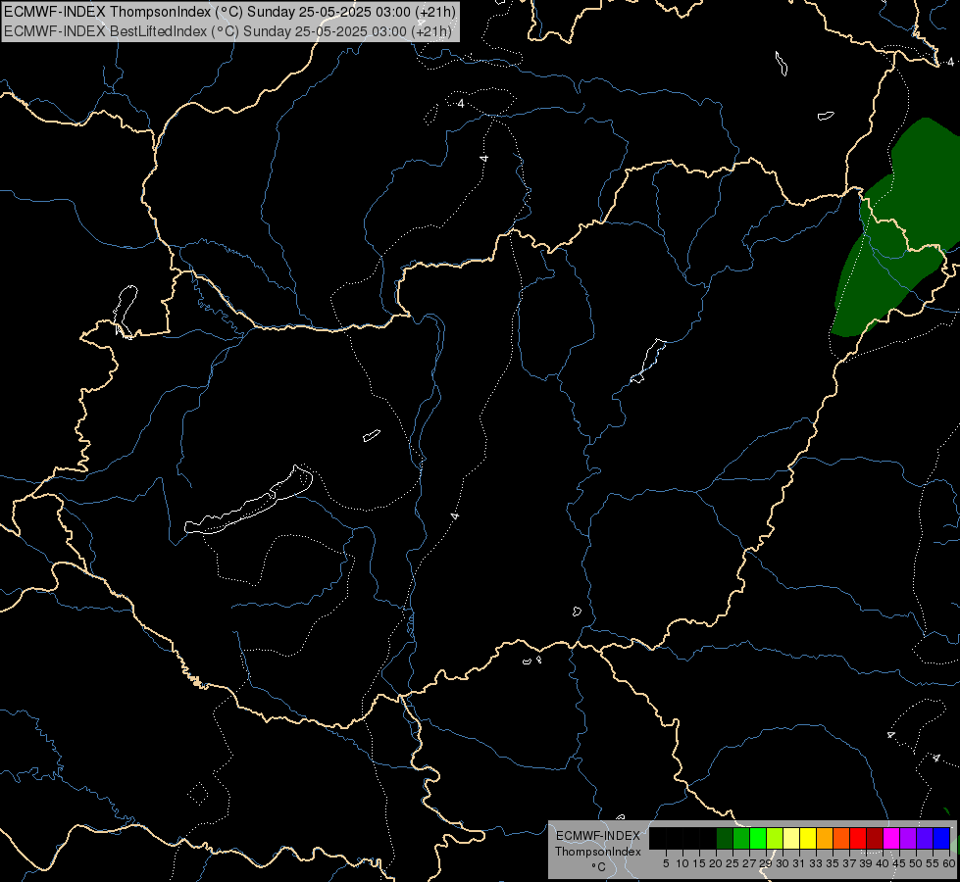The height and width of the screenshot is (882, 960).
Task: Click the legend tick value 10
Action: coord(682,863)
